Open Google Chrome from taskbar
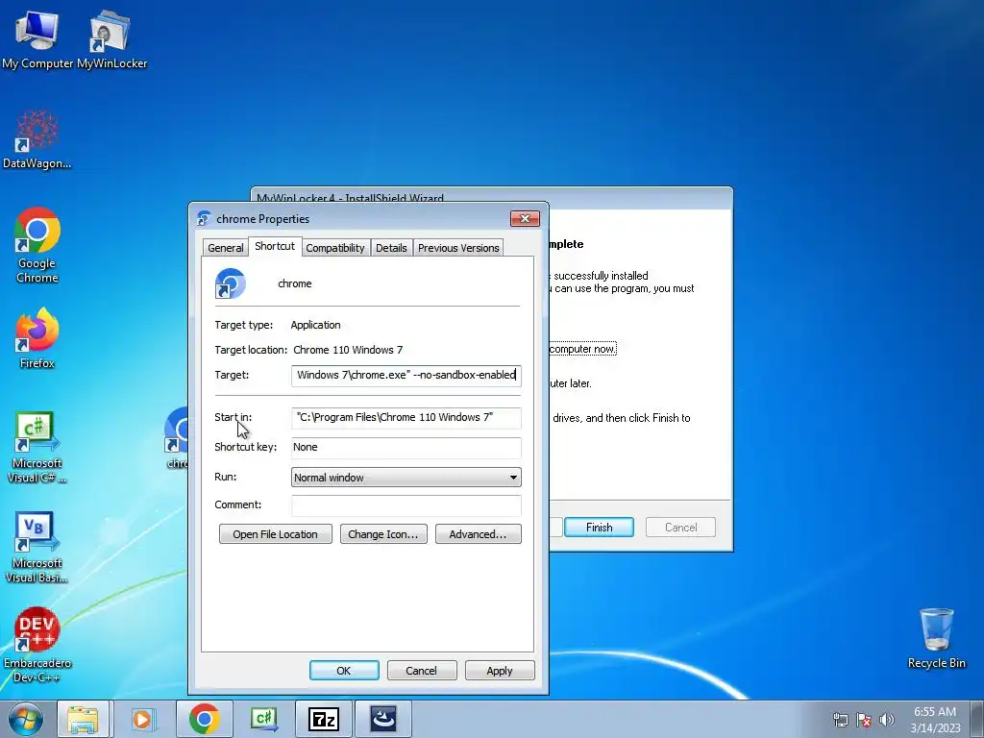This screenshot has width=984, height=738. [x=204, y=719]
